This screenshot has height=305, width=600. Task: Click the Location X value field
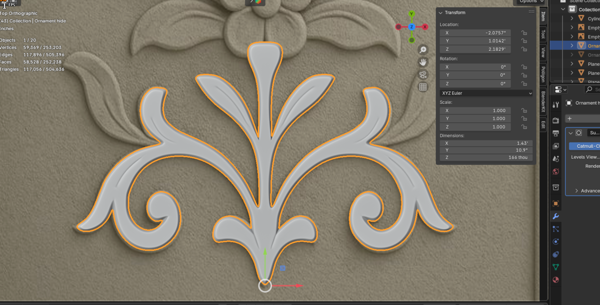click(x=475, y=33)
